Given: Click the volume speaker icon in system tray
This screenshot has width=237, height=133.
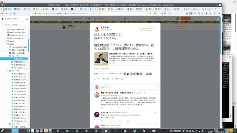Looking at the screenshot, I should [x=203, y=131].
